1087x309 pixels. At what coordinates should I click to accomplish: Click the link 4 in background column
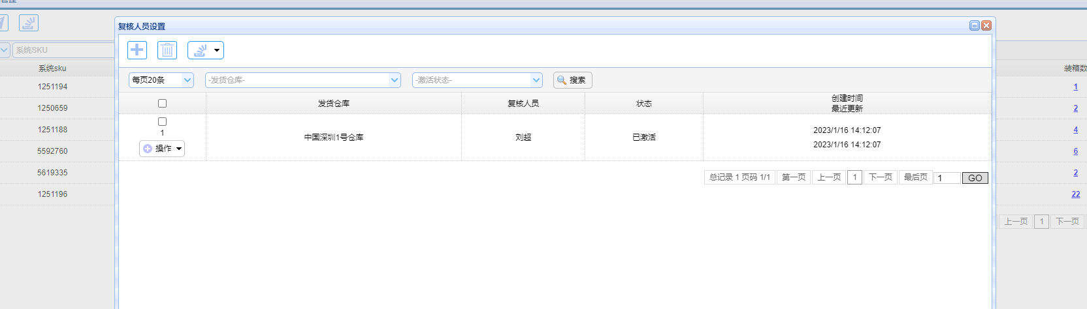pyautogui.click(x=1075, y=130)
